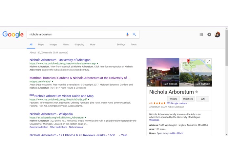Jump to Other collections sitelink
This screenshot has width=228, height=162.
tap(58, 127)
